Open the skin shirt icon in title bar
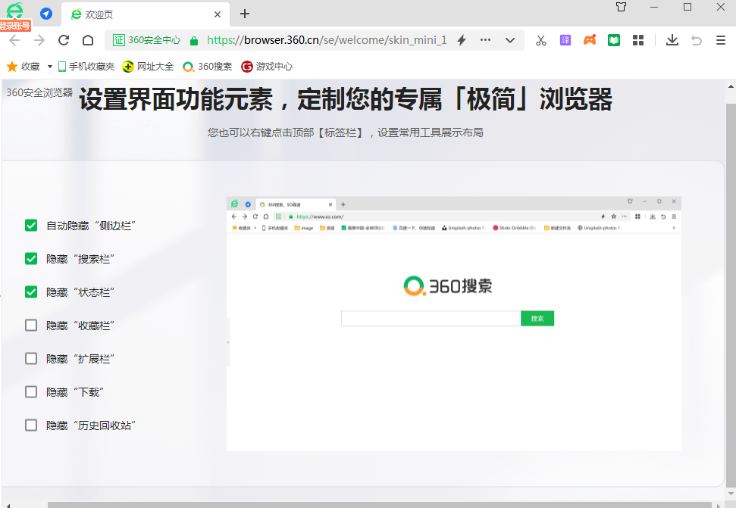The width and height of the screenshot is (736, 508). (x=621, y=7)
